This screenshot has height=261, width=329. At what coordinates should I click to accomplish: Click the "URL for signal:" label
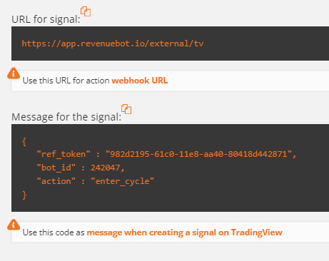pos(46,19)
